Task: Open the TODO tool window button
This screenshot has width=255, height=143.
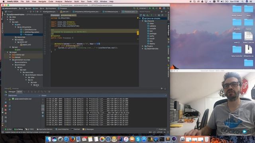Action: (x=29, y=129)
